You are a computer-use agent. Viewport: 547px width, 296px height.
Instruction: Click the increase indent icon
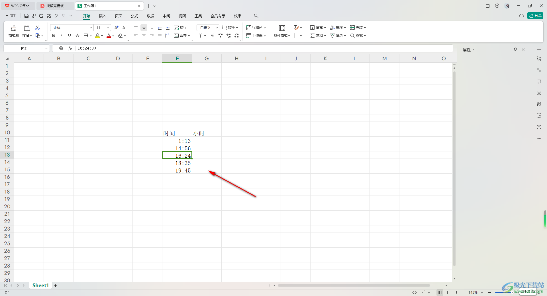(x=168, y=28)
